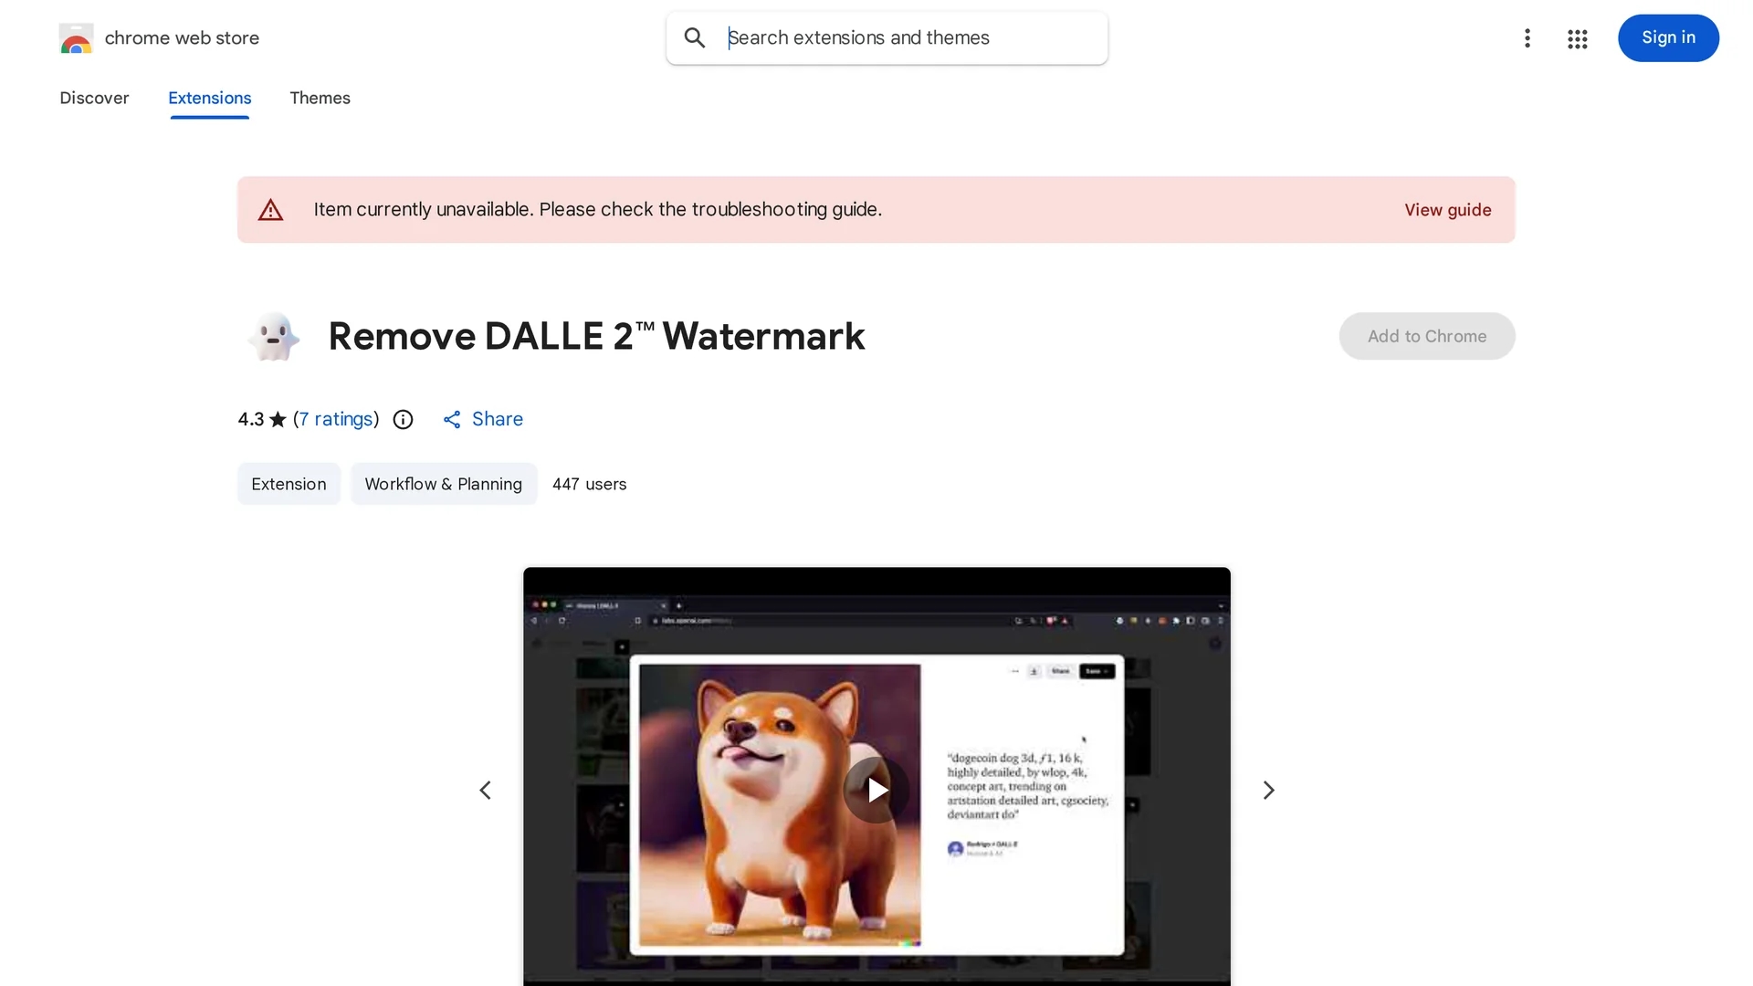The width and height of the screenshot is (1753, 986).
Task: Play the extension preview video
Action: pyautogui.click(x=876, y=790)
